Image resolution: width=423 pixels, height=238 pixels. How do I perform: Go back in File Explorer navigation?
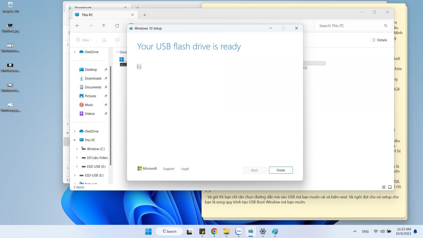tap(77, 26)
